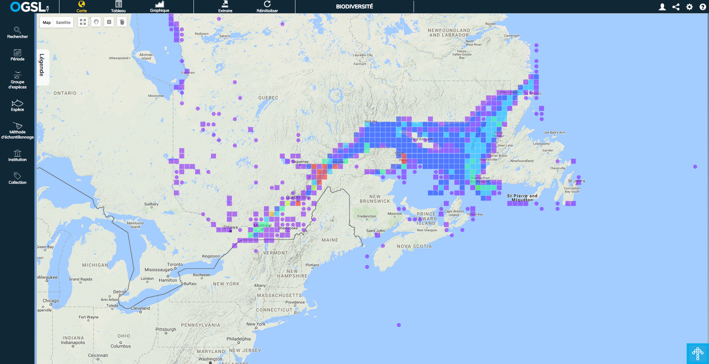This screenshot has width=709, height=364.
Task: Open the help question mark icon
Action: coord(703,7)
